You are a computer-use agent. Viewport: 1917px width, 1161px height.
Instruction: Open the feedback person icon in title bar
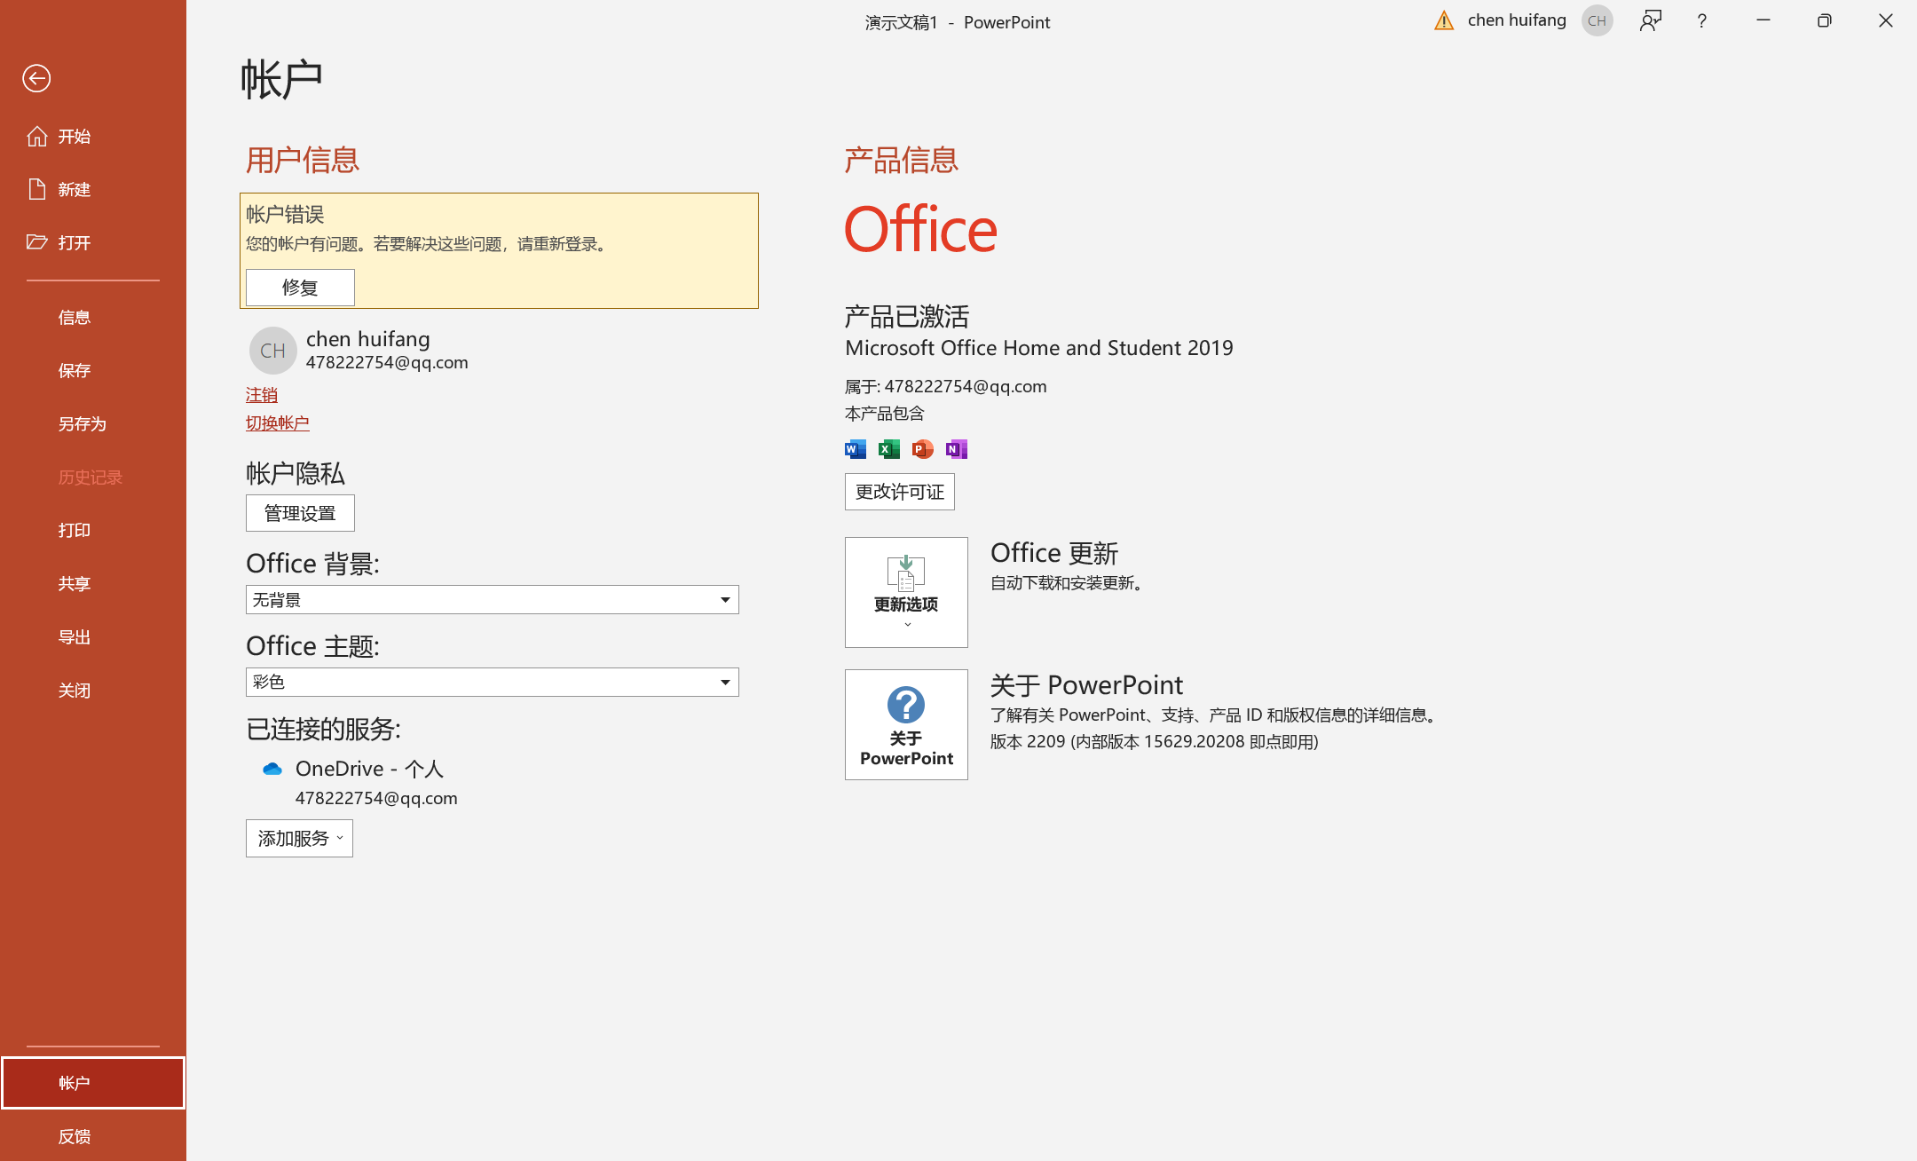coord(1650,20)
